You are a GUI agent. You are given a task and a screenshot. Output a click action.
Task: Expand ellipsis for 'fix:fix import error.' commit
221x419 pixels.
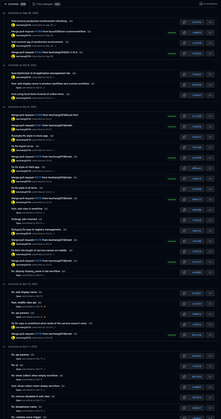37,146
